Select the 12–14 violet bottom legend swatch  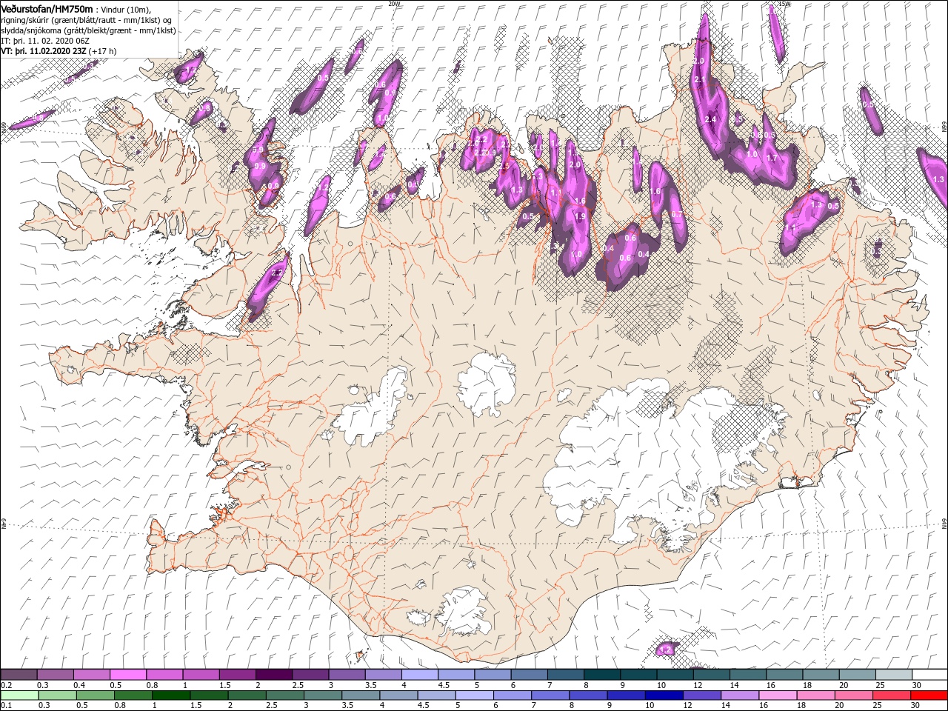[x=701, y=695]
